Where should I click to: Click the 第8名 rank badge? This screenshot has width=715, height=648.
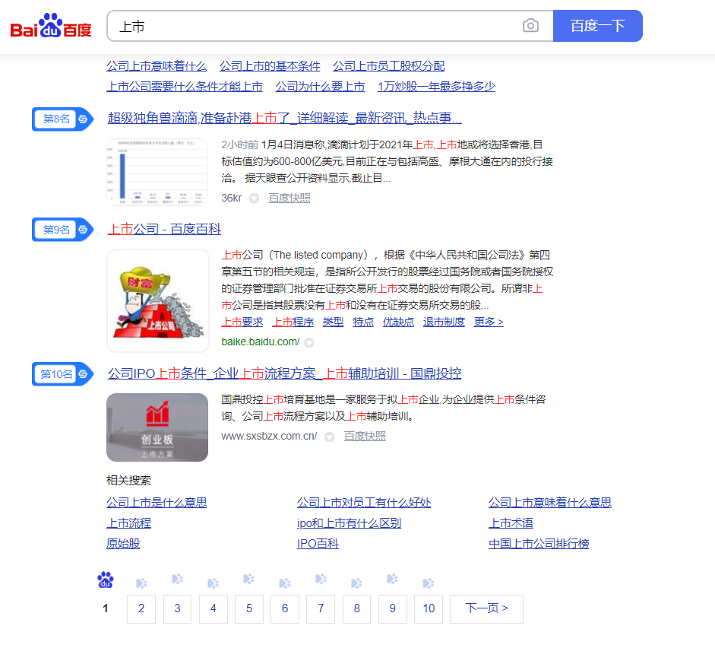point(62,119)
